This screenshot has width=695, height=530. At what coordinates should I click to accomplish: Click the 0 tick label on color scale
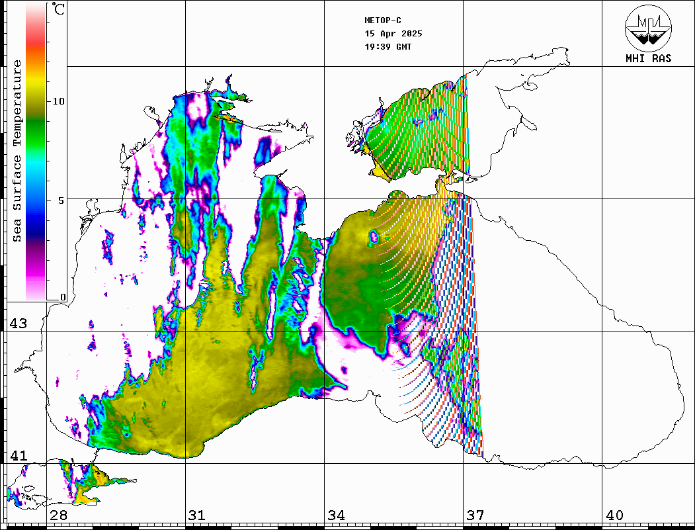point(63,297)
